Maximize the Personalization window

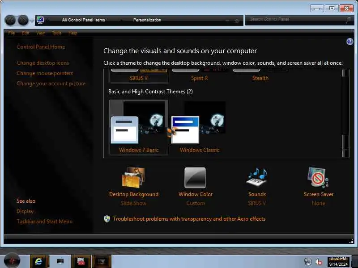pos(332,8)
